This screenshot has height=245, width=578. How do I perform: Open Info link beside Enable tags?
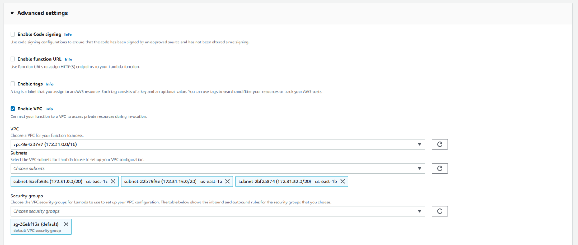pos(50,84)
